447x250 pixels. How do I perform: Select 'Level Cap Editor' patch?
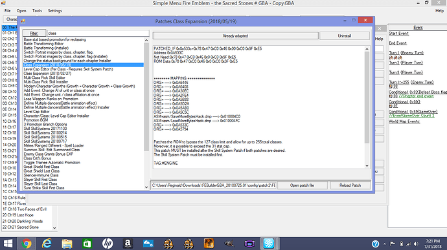point(36,112)
